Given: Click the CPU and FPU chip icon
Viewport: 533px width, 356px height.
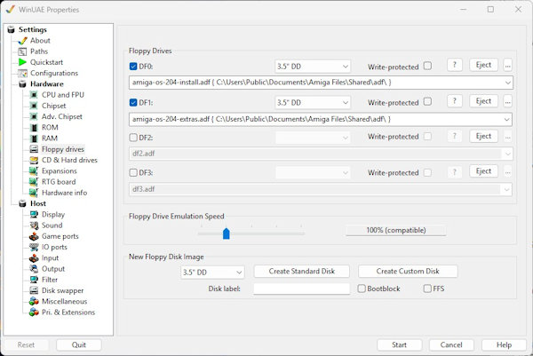Looking at the screenshot, I should pos(34,95).
